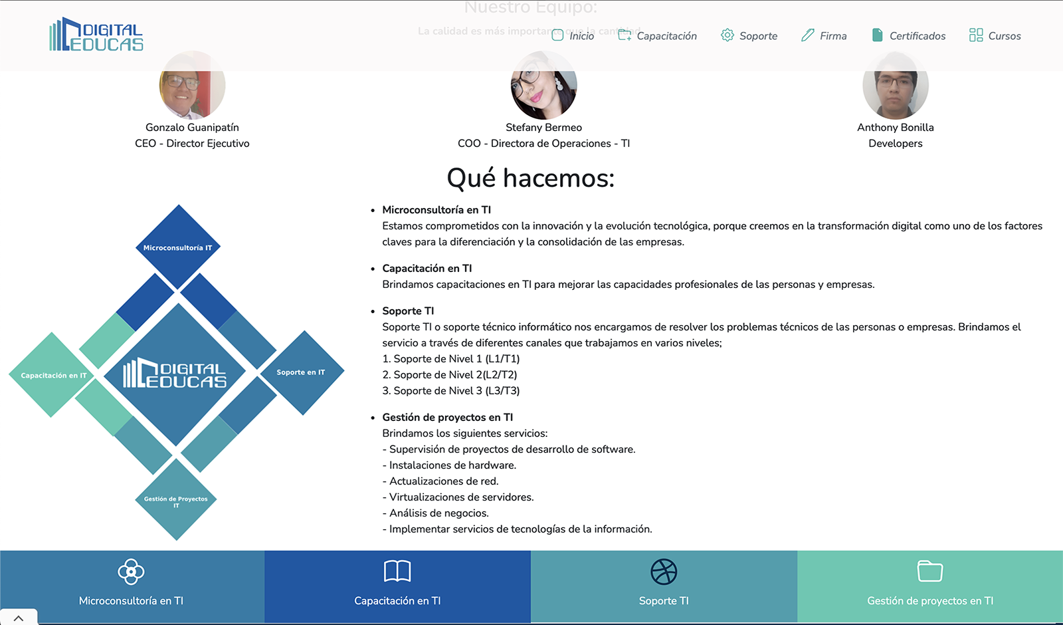Go to the Cursos page
The image size is (1063, 625).
[x=1004, y=36]
